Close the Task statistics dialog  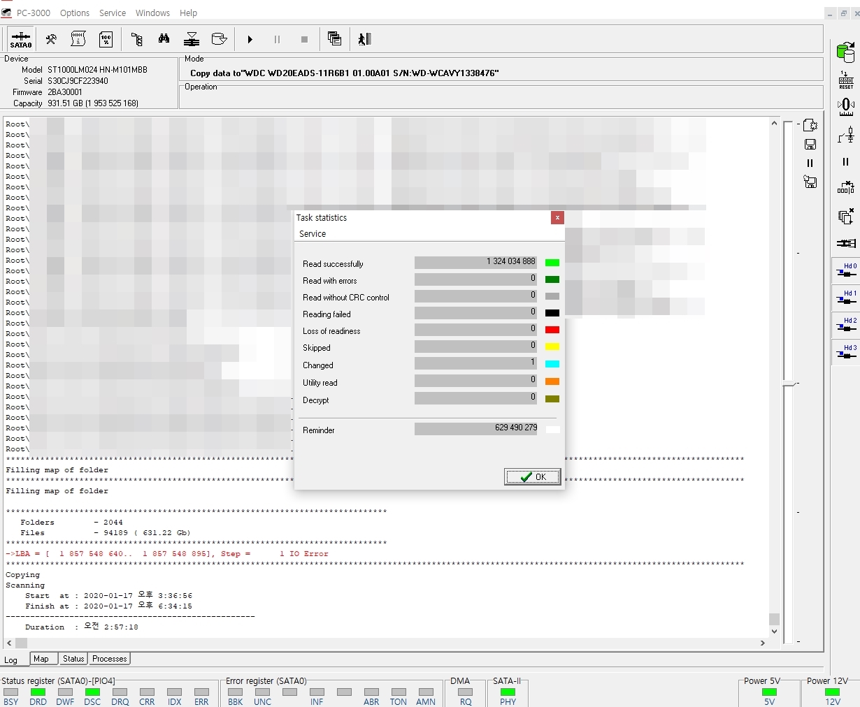[x=557, y=218]
